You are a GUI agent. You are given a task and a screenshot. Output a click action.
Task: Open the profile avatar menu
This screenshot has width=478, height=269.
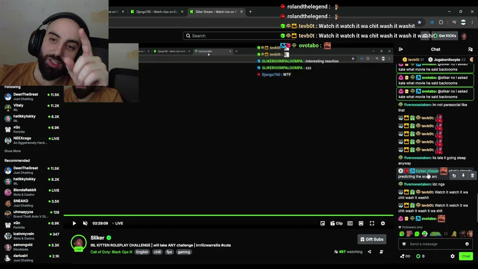[x=464, y=36]
